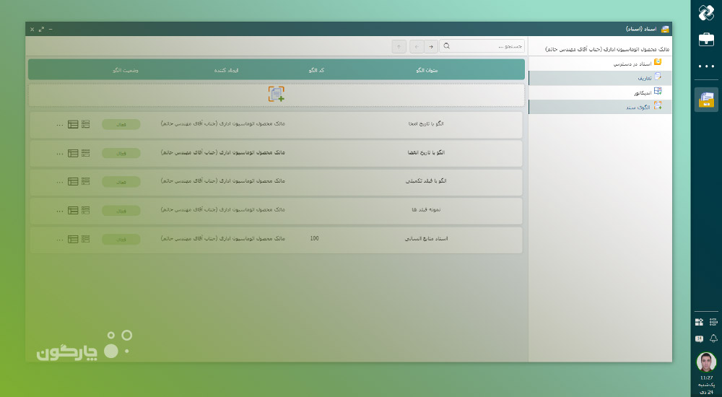
Task: Click table layout icon in الگو با فیلد تکمیلی row
Action: 73,182
